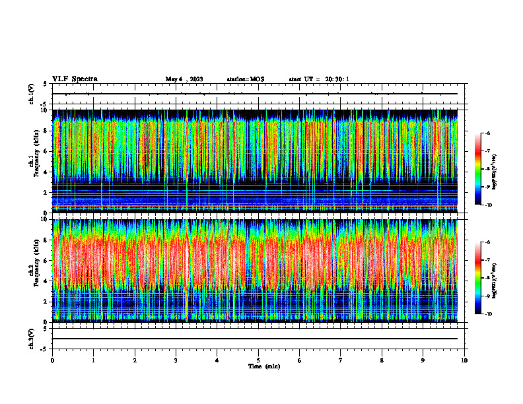Click time axis tick label "2"
This screenshot has width=523, height=404.
tap(135, 360)
